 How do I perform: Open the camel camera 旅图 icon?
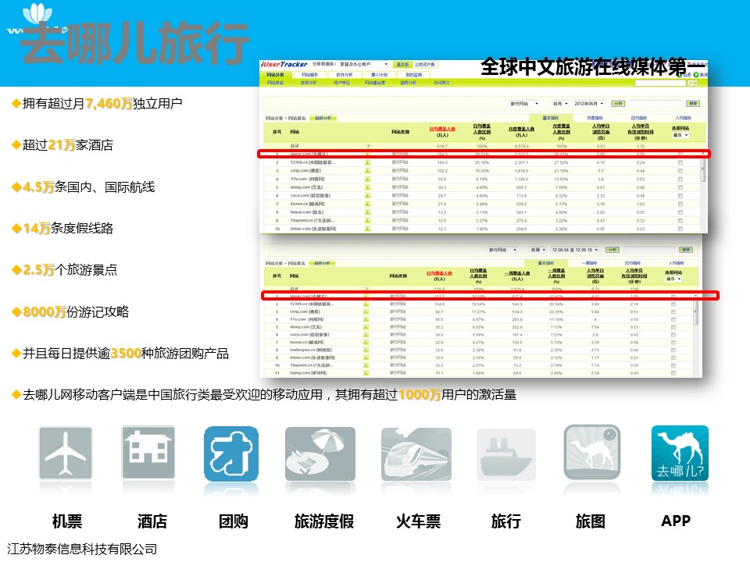[x=592, y=453]
